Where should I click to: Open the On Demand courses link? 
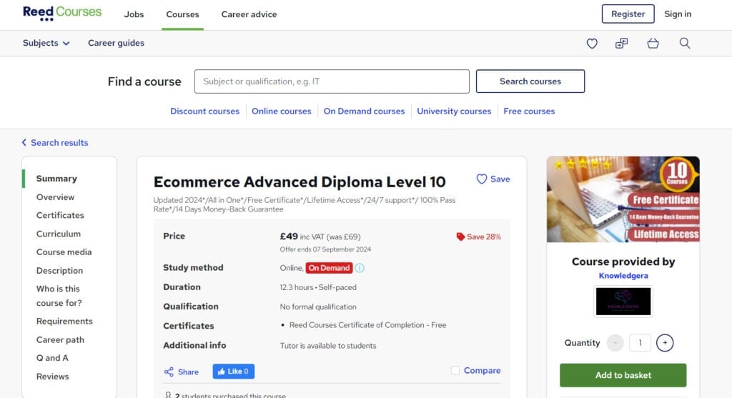tap(364, 111)
